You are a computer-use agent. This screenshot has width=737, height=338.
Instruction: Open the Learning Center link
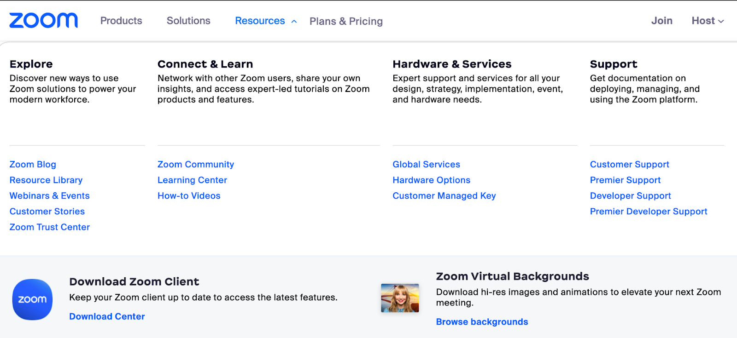coord(192,180)
